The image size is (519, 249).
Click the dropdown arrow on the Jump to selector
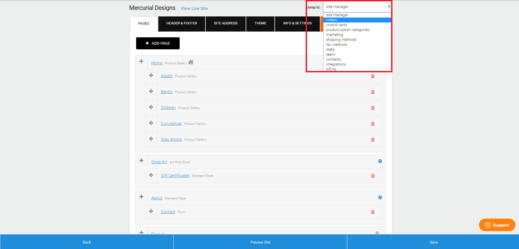click(389, 7)
